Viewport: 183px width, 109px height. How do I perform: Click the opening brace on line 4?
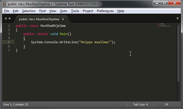(x=24, y=38)
